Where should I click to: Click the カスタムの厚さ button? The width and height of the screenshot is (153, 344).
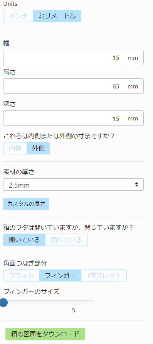(26, 204)
